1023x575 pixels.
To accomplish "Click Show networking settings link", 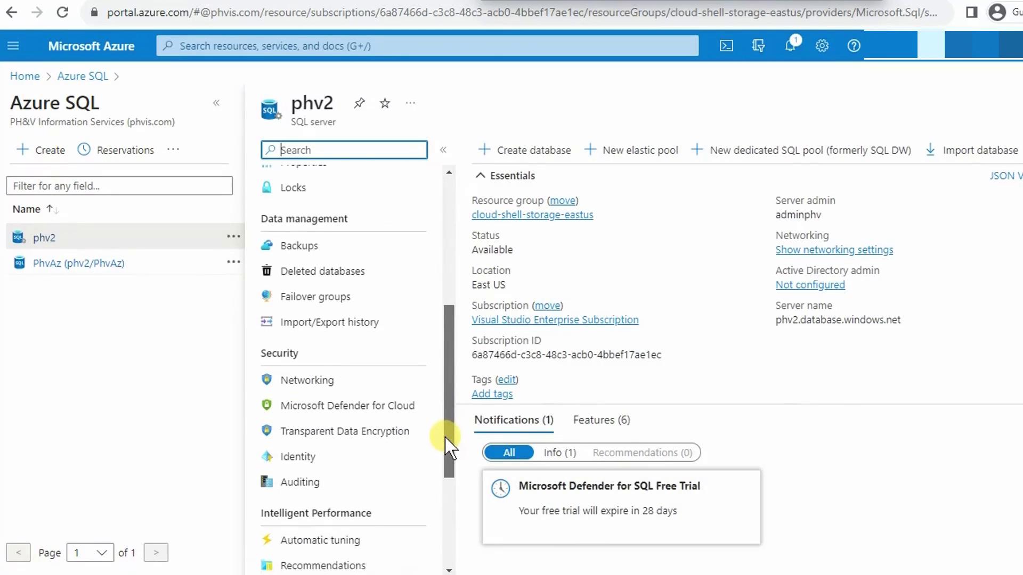I will point(834,250).
